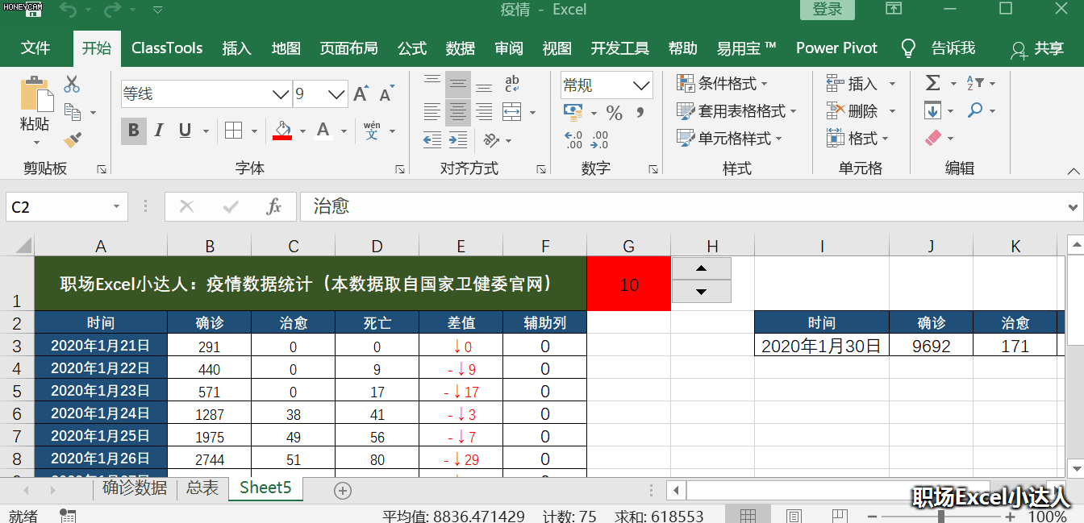
Task: Decrease decimal places
Action: pyautogui.click(x=600, y=140)
